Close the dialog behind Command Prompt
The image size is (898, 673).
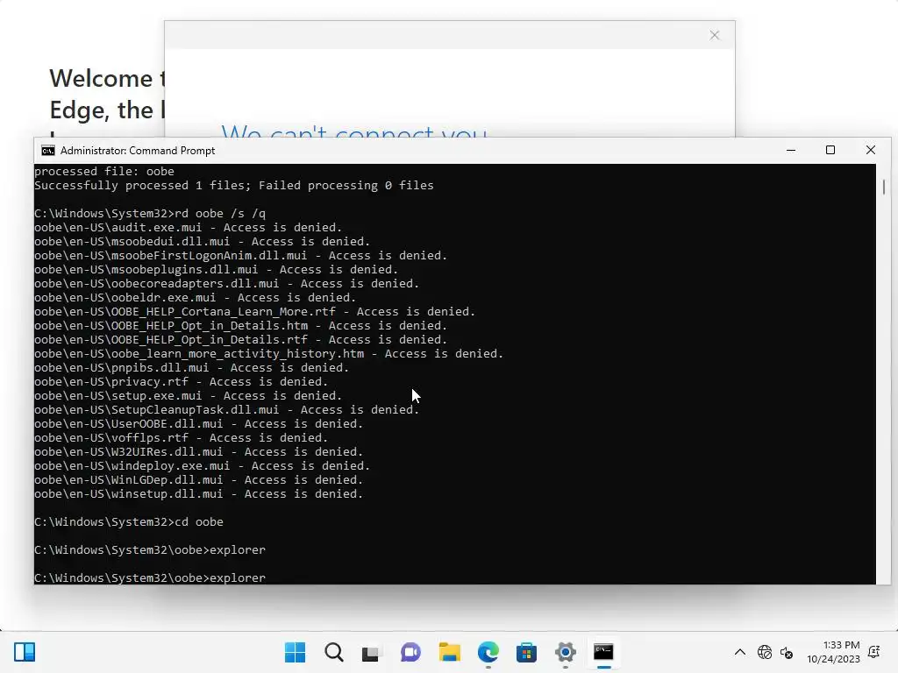tap(714, 35)
